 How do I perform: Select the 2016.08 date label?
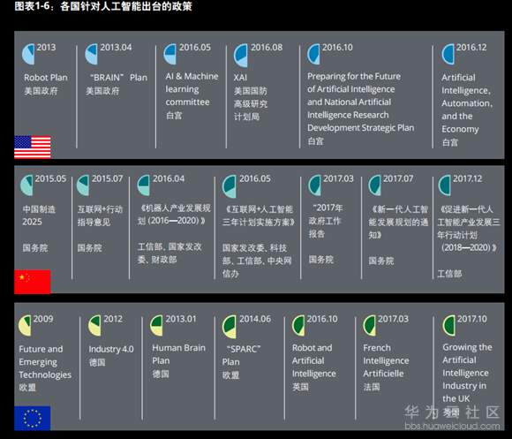(x=267, y=48)
